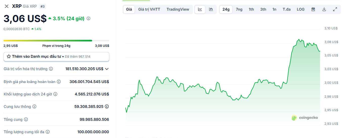Select the Giá chart tab
Viewport: 344px width, 138px height.
(x=129, y=9)
